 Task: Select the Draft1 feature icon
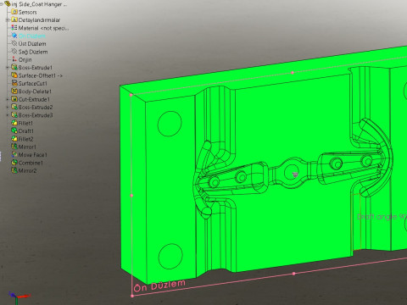14,130
